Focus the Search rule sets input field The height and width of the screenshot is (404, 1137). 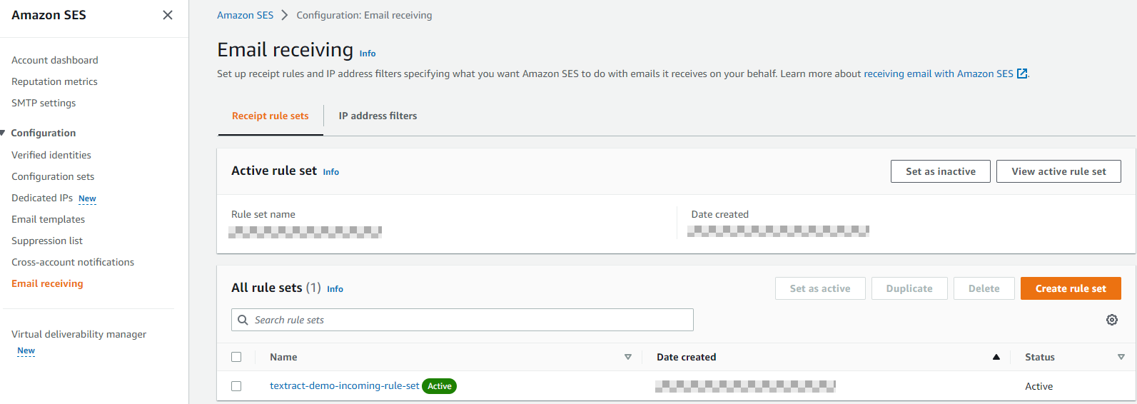463,320
